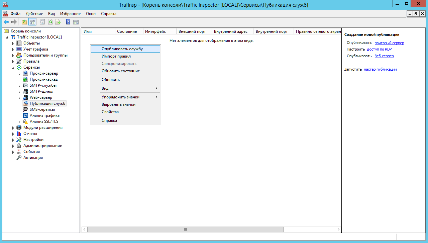428x243 pixels.
Task: Open the Файл menu
Action: pyautogui.click(x=15, y=14)
